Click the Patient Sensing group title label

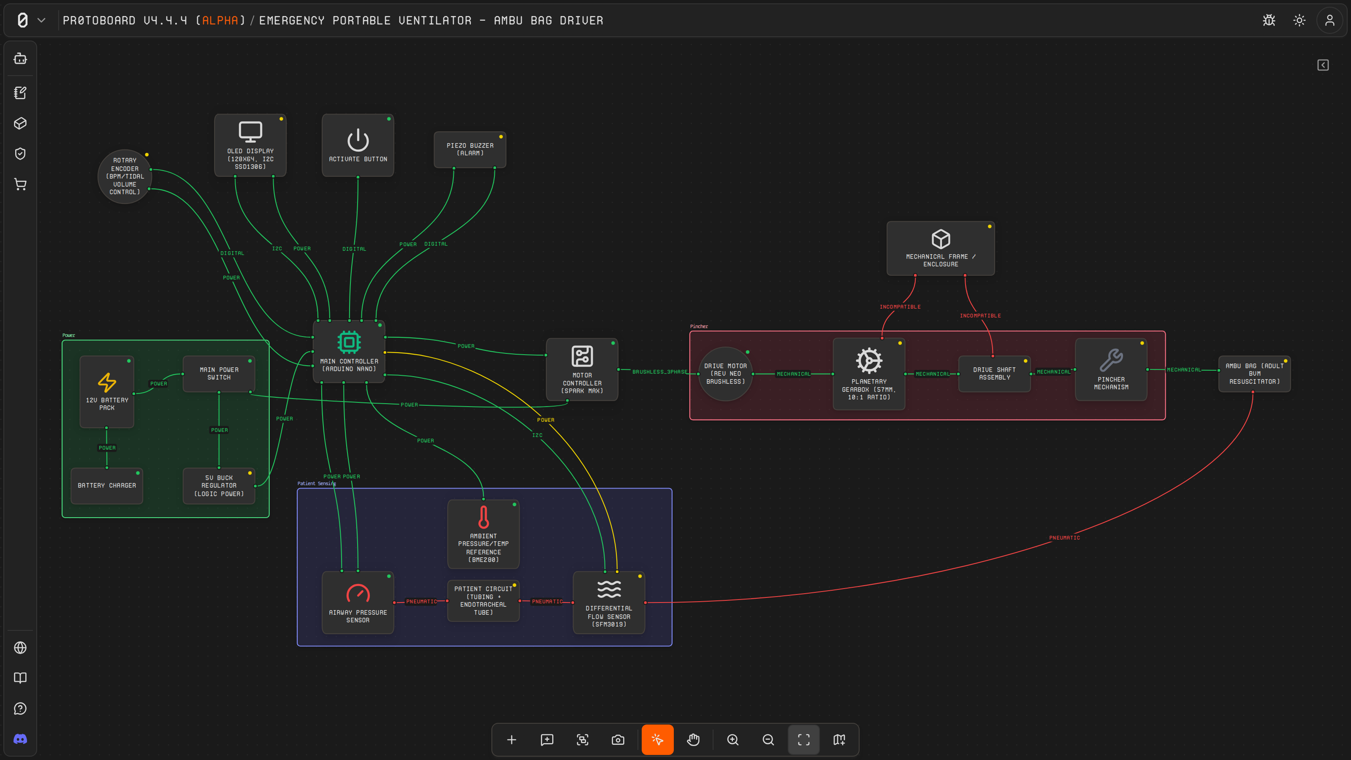click(316, 483)
